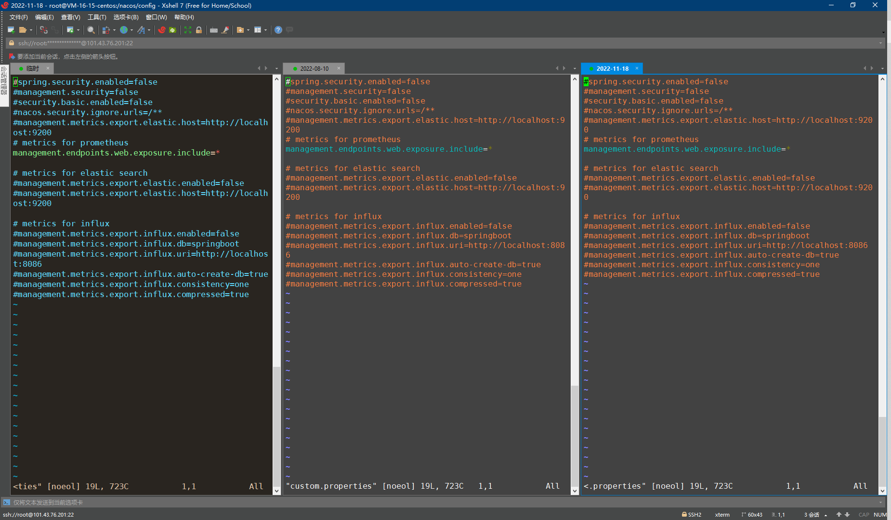
Task: Expand the address bar history dropdown
Action: (880, 43)
